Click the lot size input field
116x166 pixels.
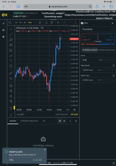[92, 60]
